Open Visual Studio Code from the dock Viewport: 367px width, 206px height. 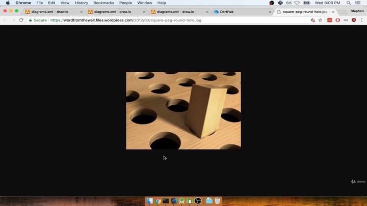pos(174,201)
